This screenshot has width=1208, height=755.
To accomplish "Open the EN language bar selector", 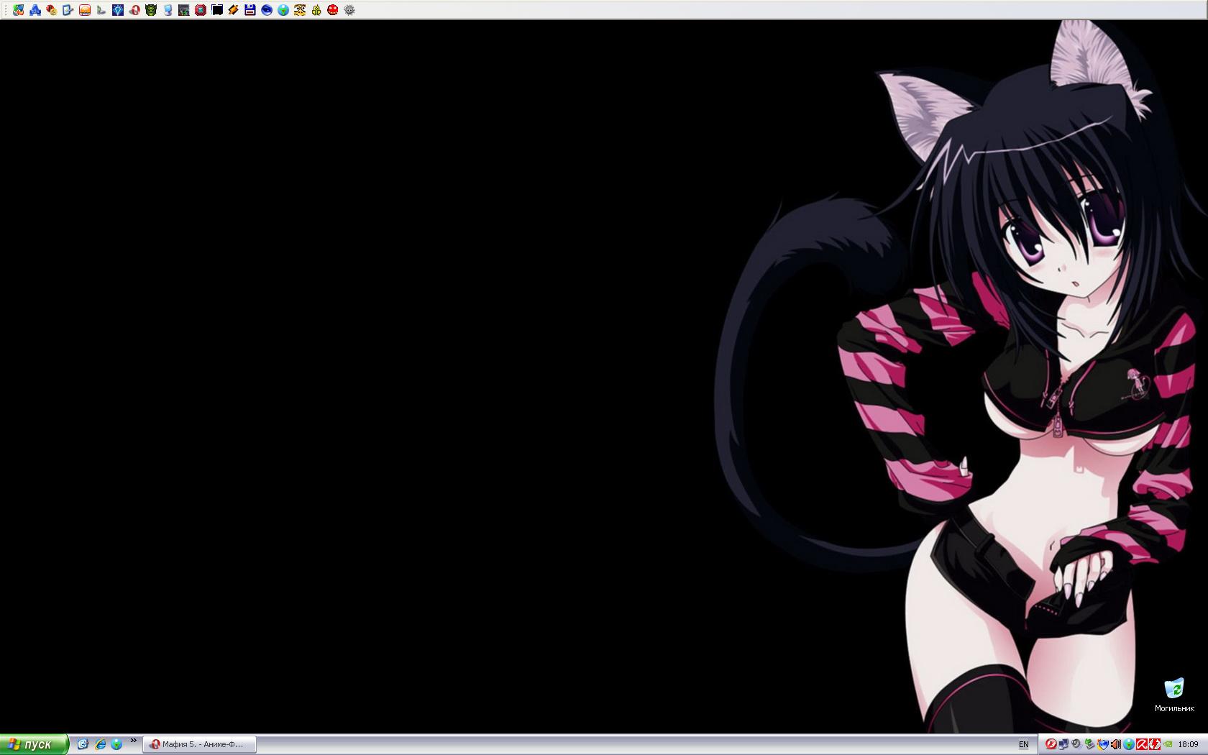I will pos(1024,744).
